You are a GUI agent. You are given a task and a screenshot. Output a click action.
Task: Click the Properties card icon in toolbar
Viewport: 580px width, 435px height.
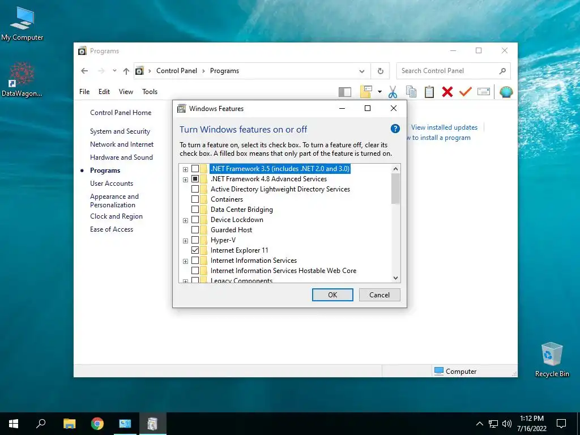pyautogui.click(x=484, y=91)
